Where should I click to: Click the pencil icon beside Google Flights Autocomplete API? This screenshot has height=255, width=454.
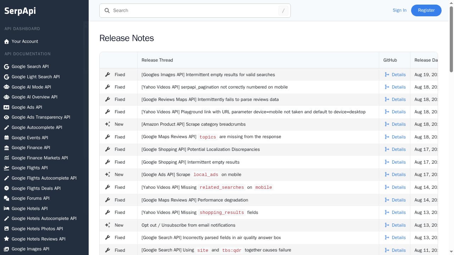click(x=6, y=178)
